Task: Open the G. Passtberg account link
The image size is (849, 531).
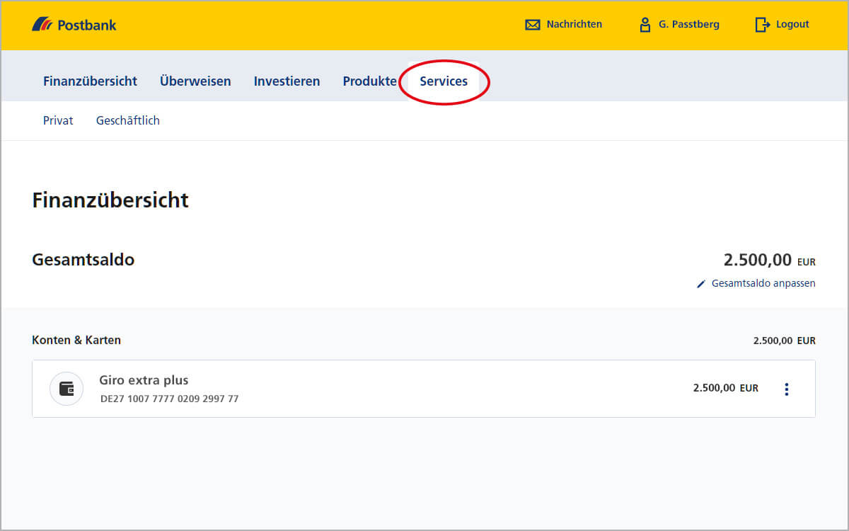Action: tap(688, 24)
